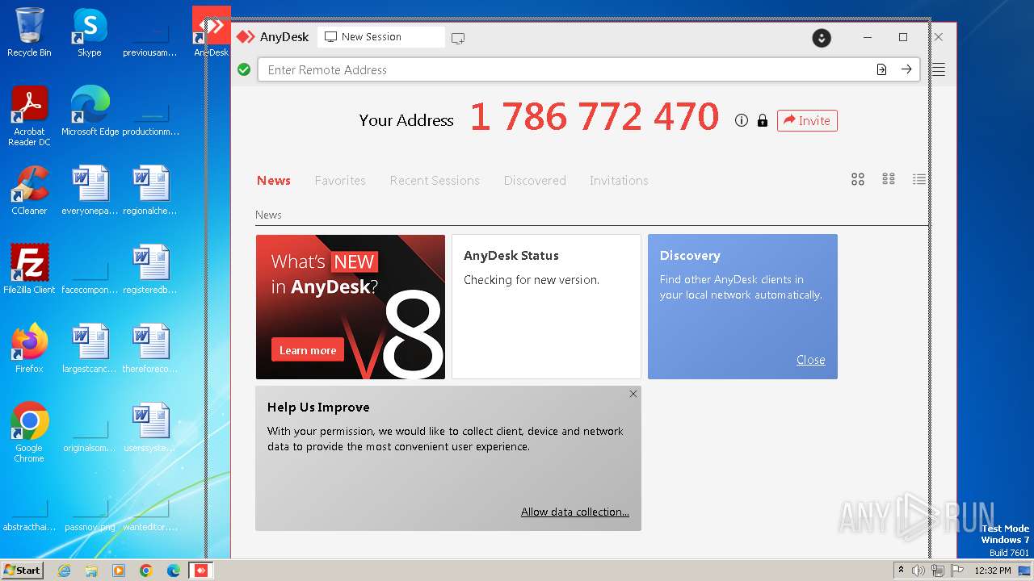Select the FileZilla Client desktop icon
The height and width of the screenshot is (581, 1034).
(29, 270)
